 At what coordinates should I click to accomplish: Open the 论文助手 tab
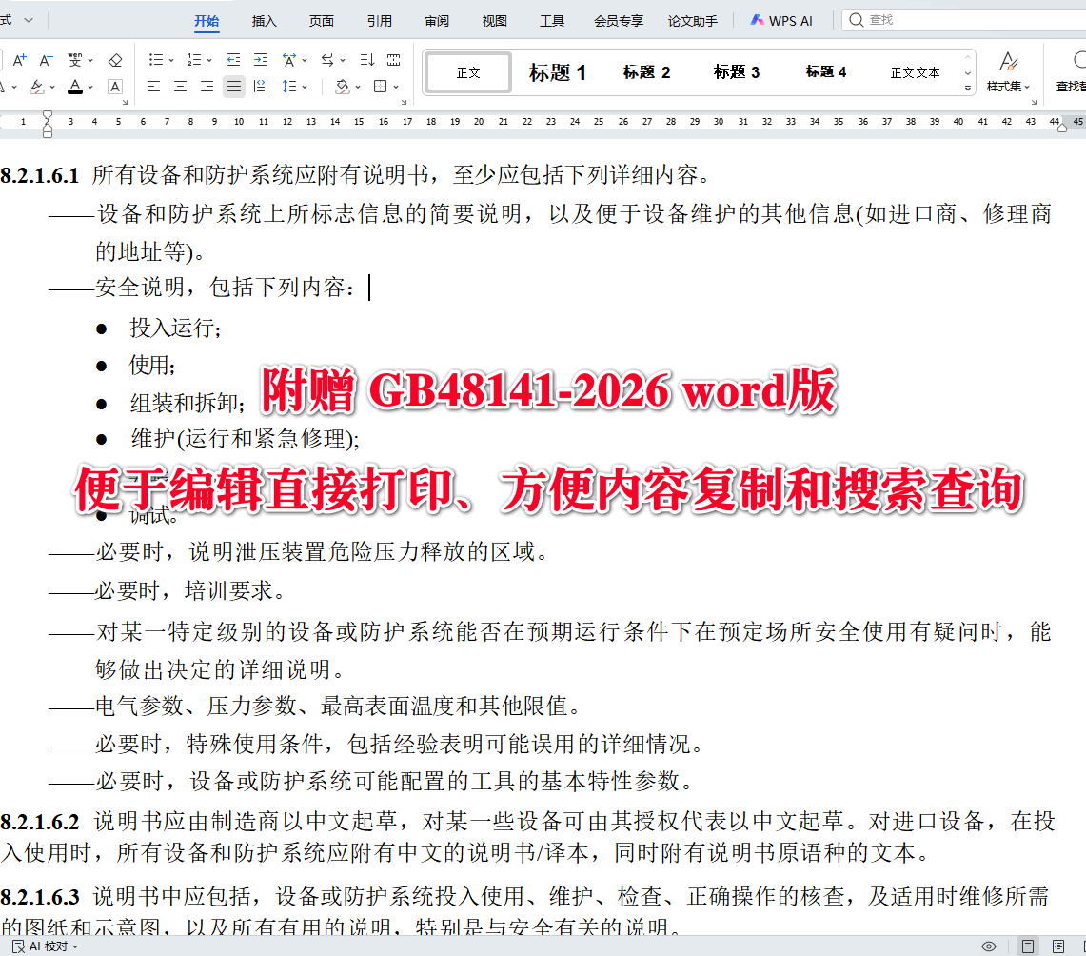(x=693, y=21)
